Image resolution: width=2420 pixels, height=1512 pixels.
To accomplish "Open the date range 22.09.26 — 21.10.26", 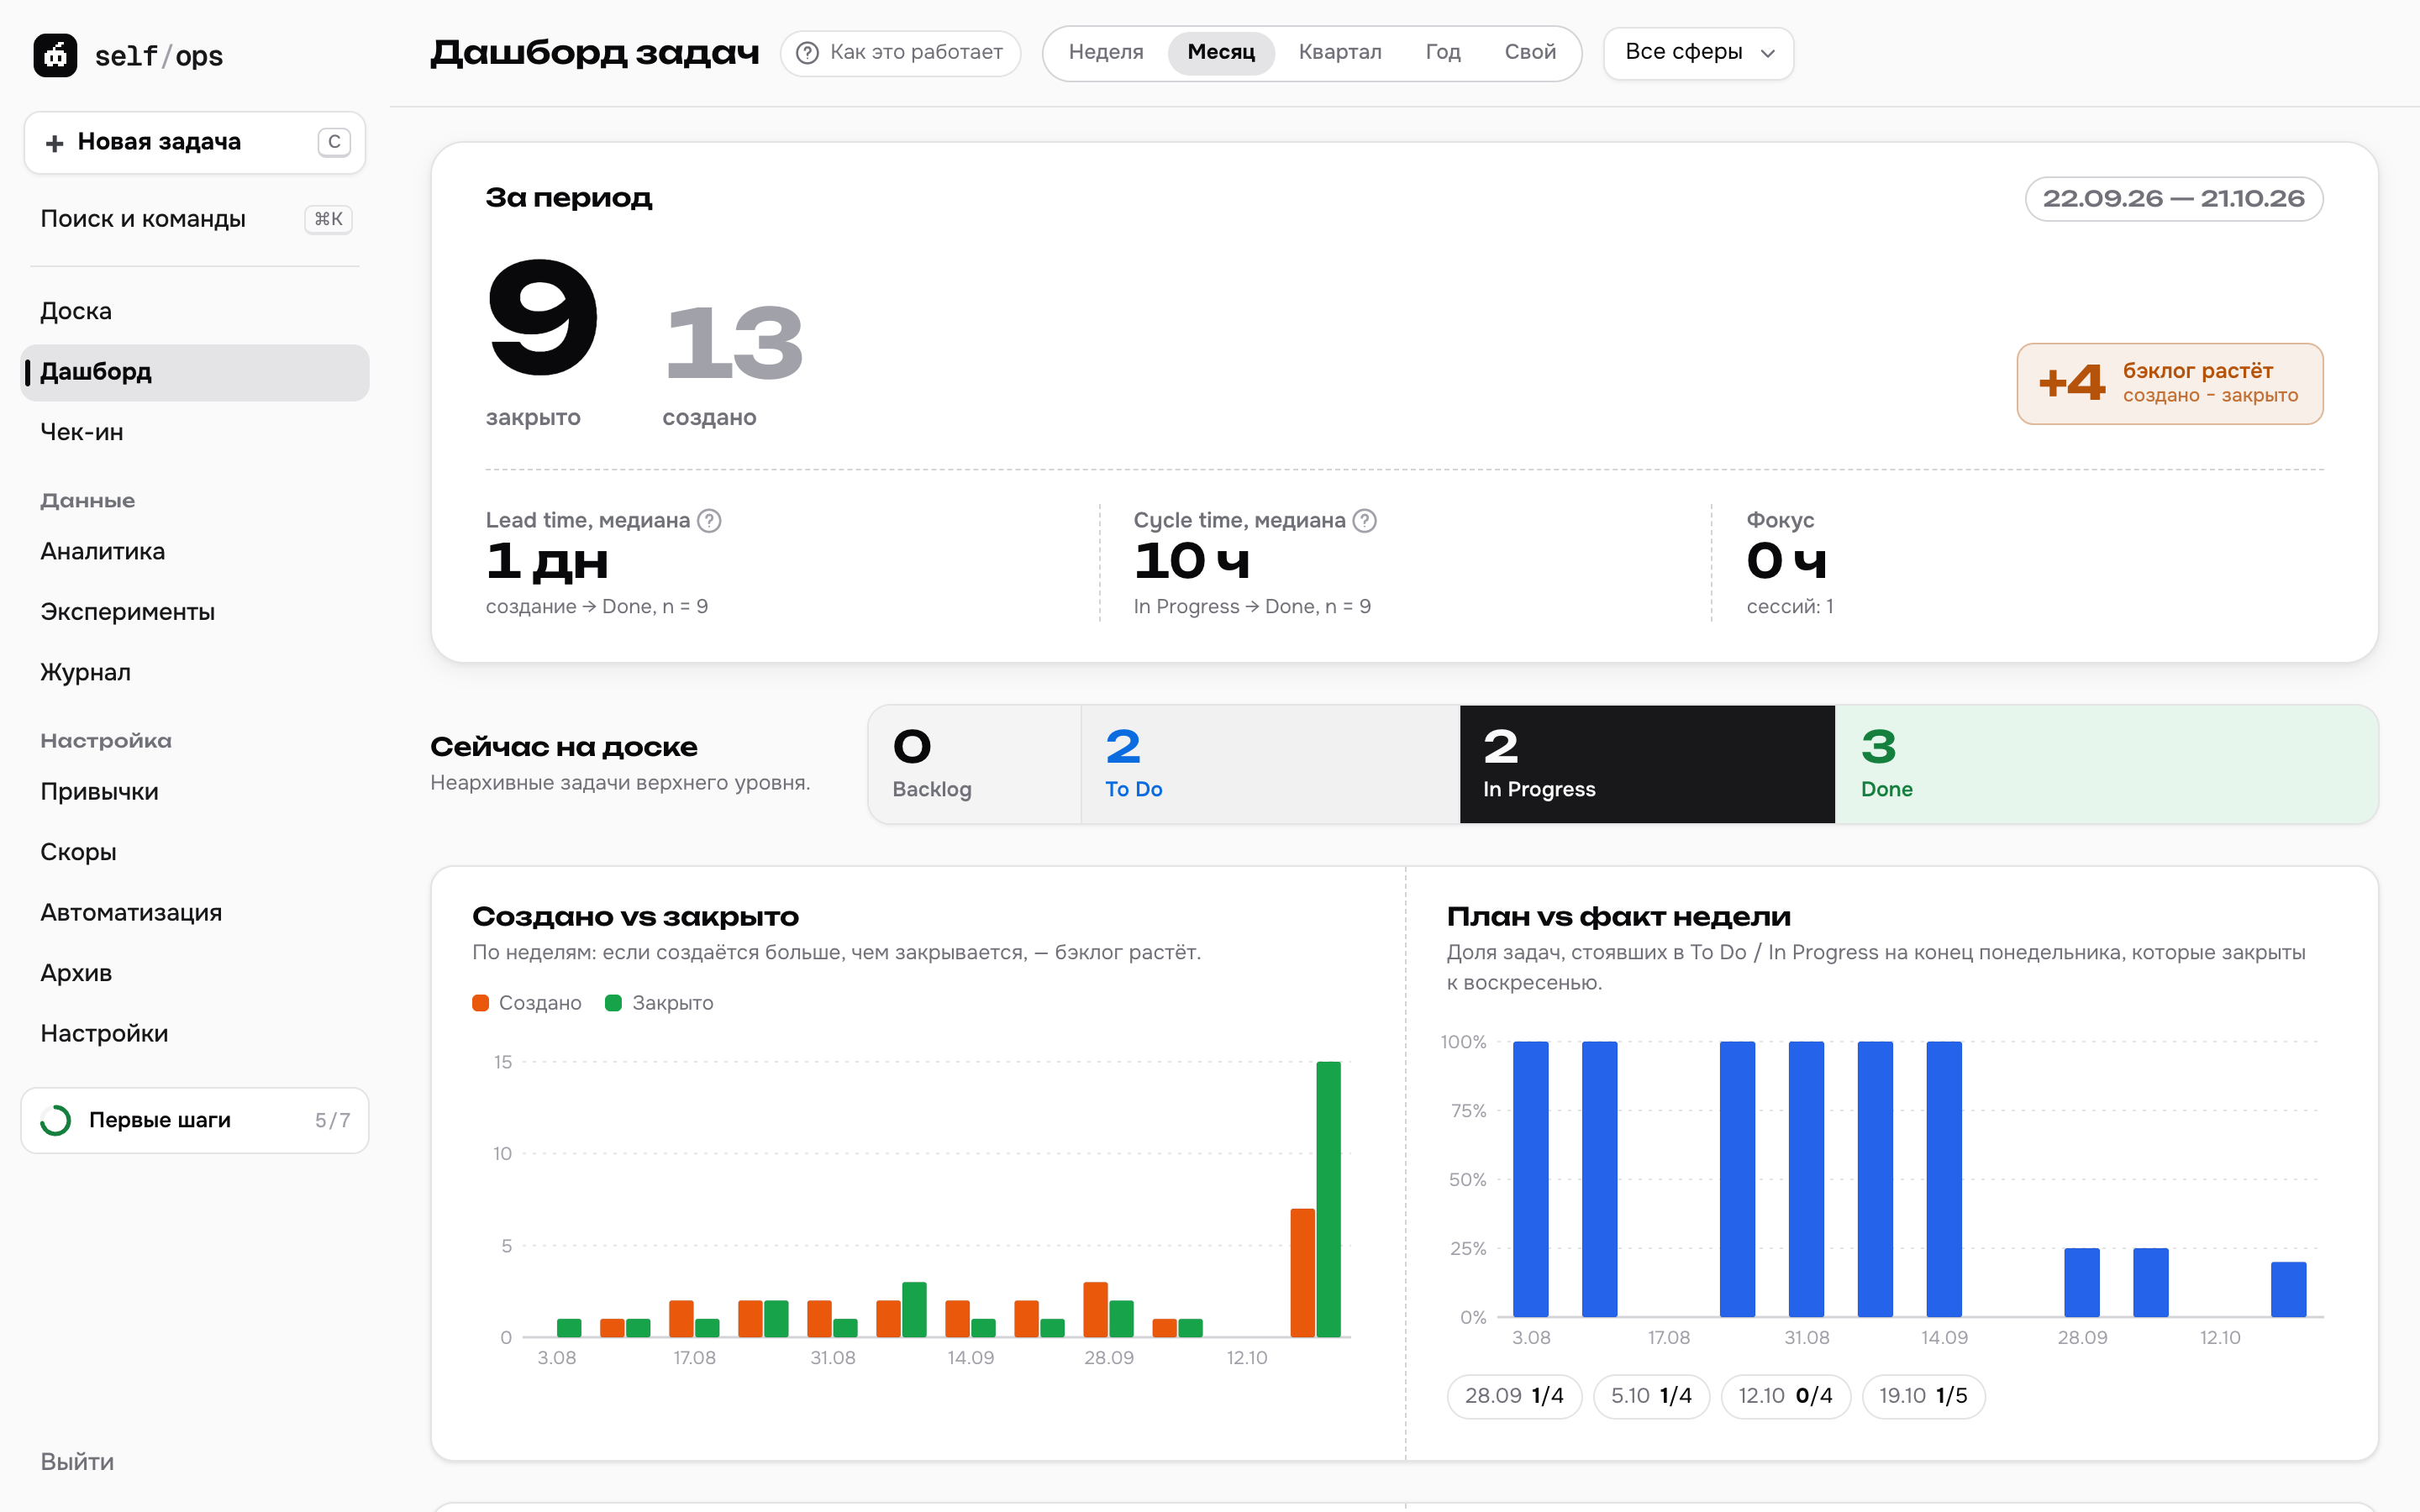I will [x=2173, y=198].
